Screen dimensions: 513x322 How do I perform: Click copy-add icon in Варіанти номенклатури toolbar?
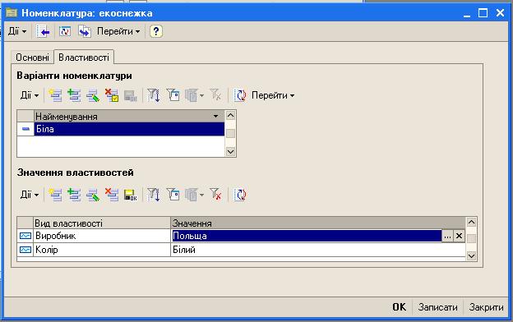[74, 95]
